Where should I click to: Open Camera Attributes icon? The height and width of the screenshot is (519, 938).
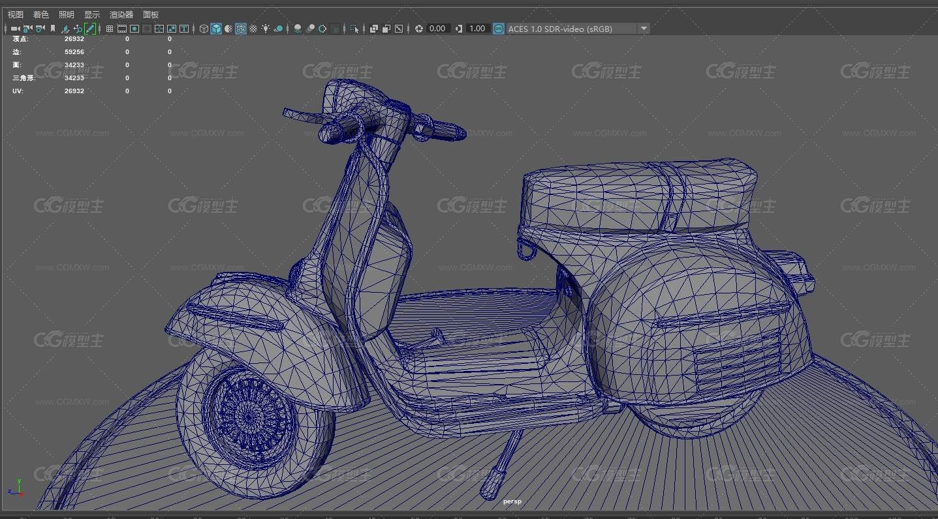[40, 29]
